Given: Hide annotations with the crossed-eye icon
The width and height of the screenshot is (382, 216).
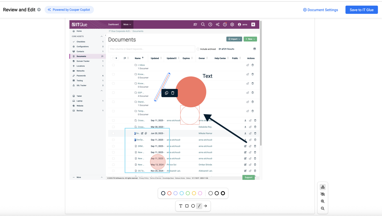Looking at the screenshot, I should coord(323,194).
